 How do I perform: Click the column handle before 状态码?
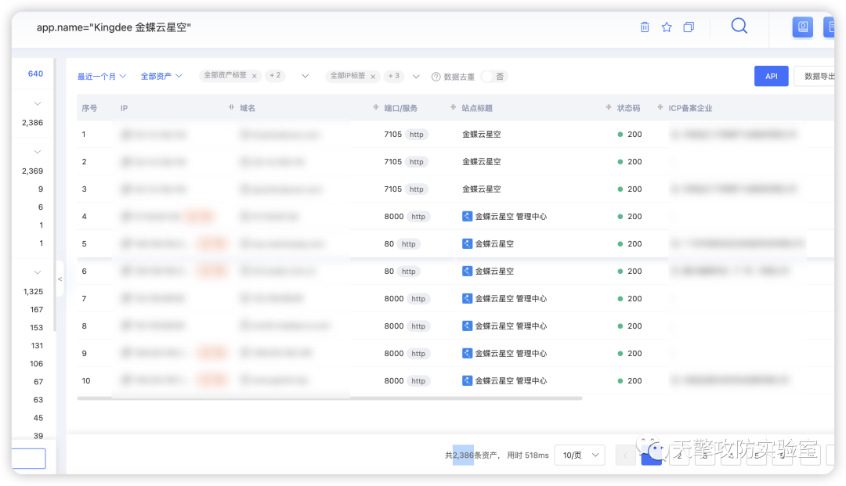tap(609, 107)
